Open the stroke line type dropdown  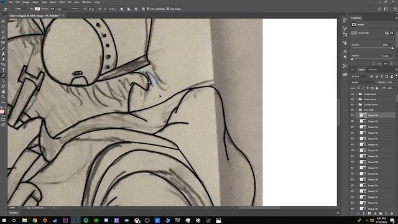pyautogui.click(x=76, y=9)
